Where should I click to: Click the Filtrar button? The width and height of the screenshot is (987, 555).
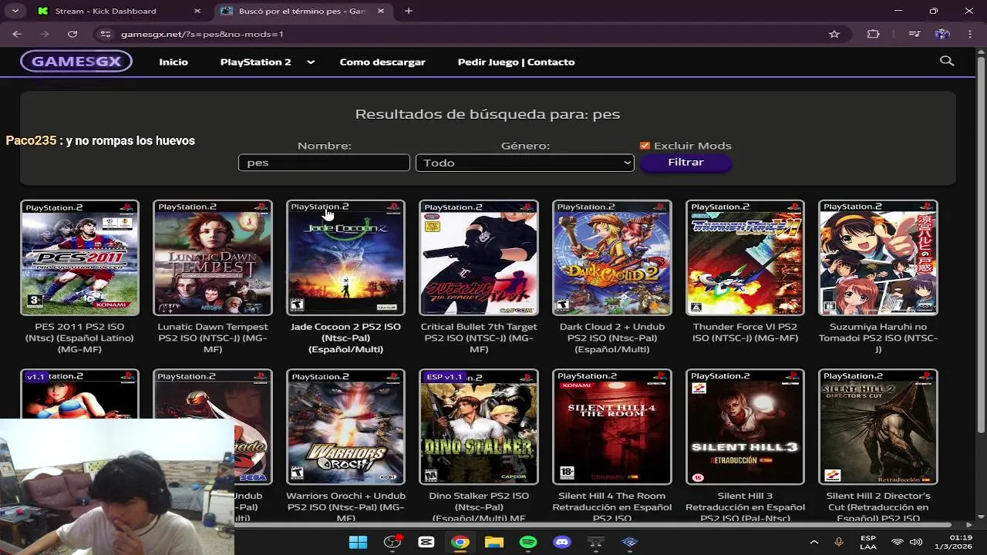(x=686, y=163)
